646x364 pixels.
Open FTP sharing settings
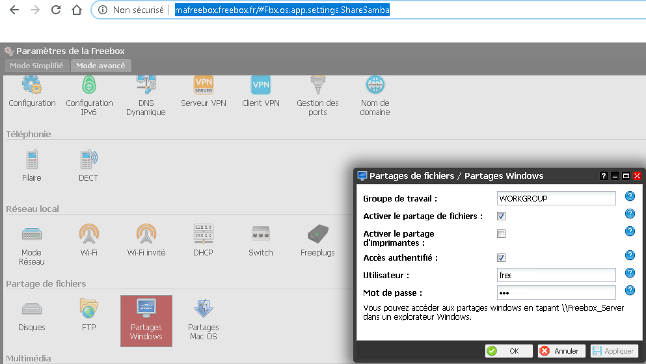(89, 315)
